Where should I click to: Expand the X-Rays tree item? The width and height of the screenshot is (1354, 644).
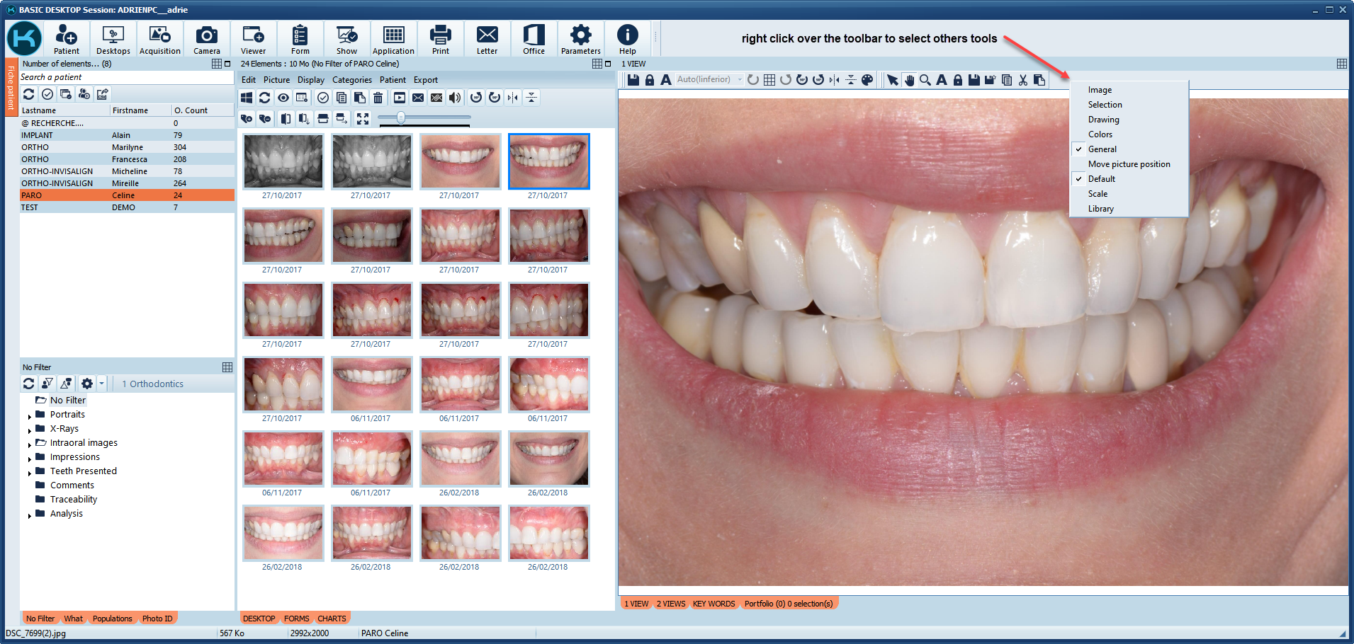(29, 428)
